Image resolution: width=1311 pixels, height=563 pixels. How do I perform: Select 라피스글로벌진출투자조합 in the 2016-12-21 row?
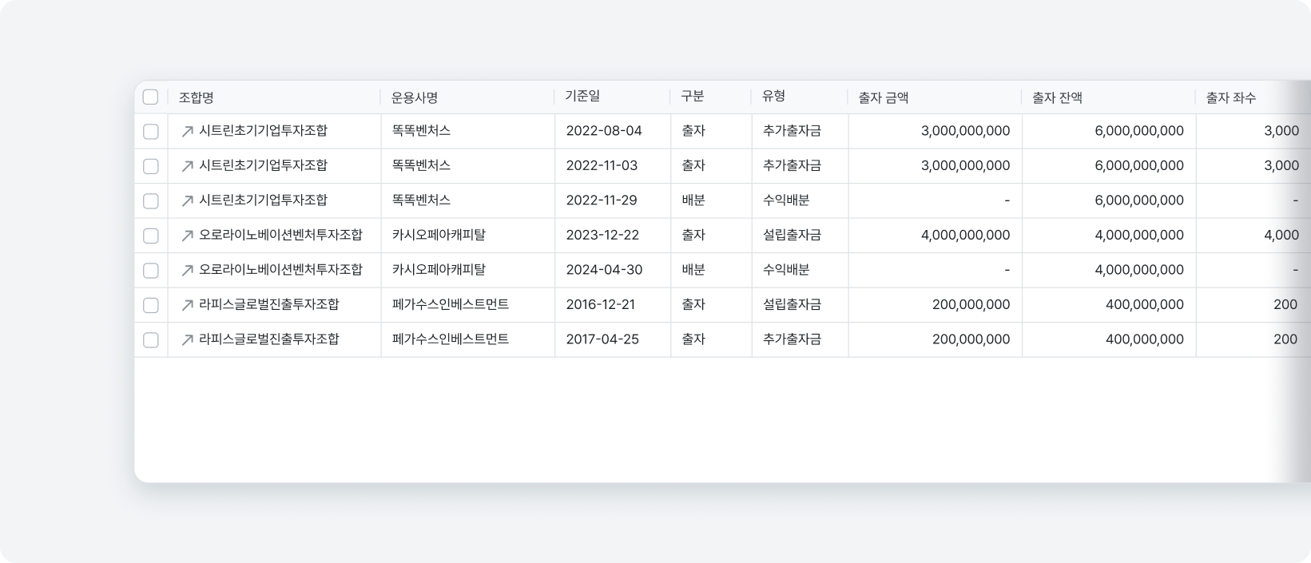(269, 304)
